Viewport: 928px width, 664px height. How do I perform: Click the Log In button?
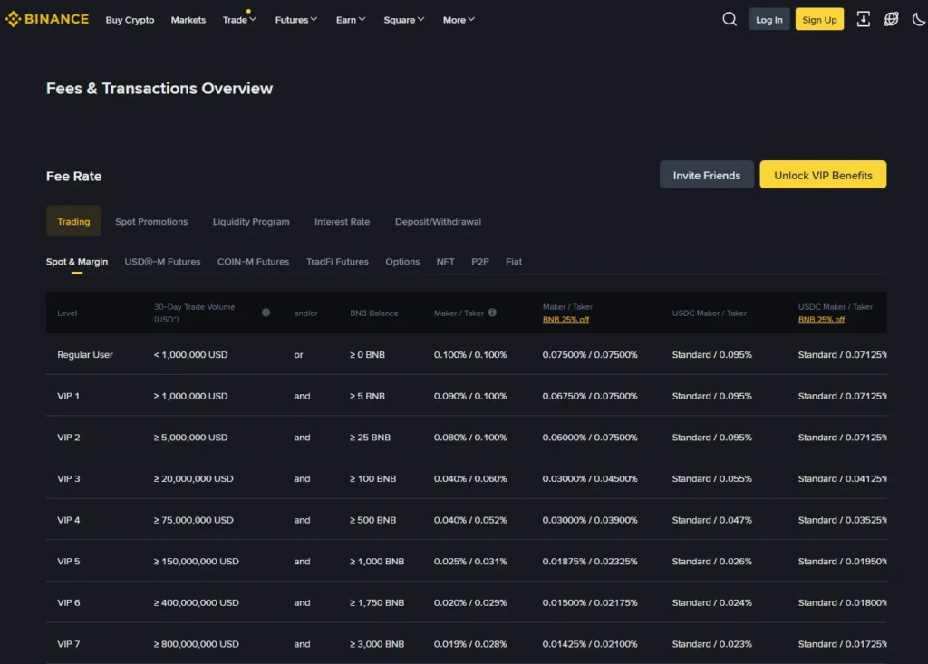[768, 20]
